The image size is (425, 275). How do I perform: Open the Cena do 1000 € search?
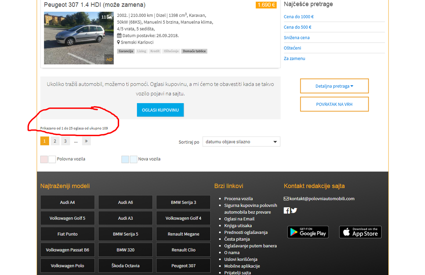tap(299, 16)
